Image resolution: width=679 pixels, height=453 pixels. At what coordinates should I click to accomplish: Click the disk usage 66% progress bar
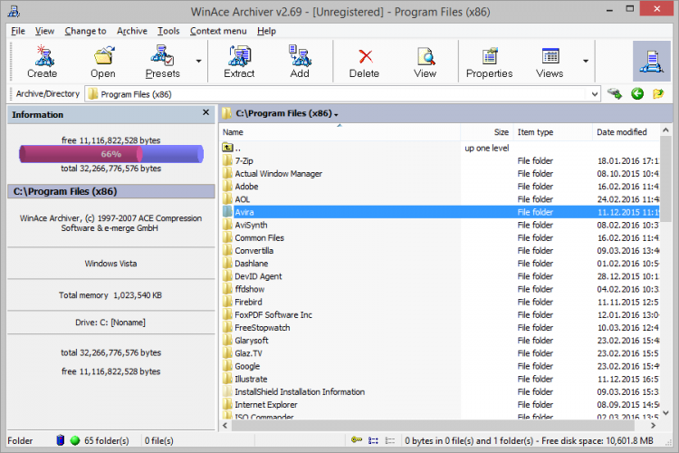(111, 154)
